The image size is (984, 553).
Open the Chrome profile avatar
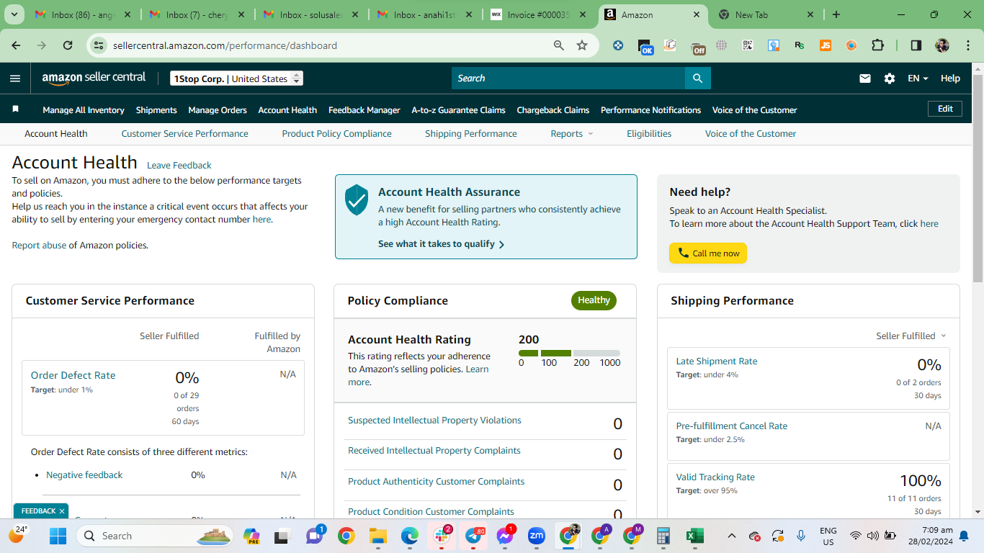pyautogui.click(x=942, y=45)
